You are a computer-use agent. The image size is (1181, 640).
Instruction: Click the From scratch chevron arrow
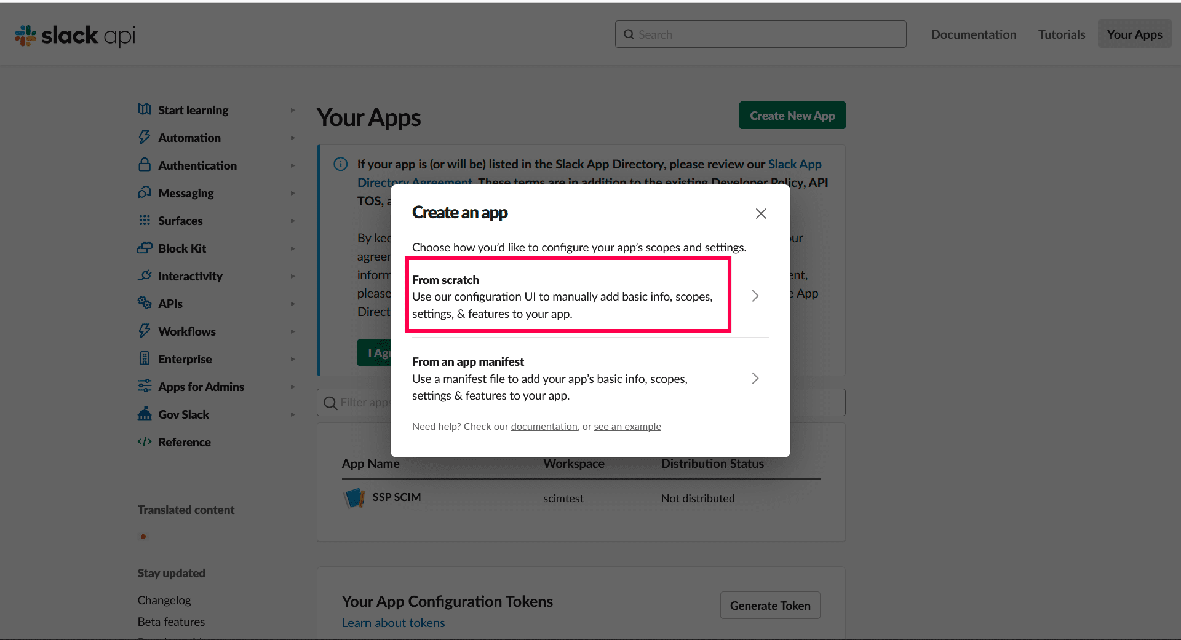tap(755, 296)
